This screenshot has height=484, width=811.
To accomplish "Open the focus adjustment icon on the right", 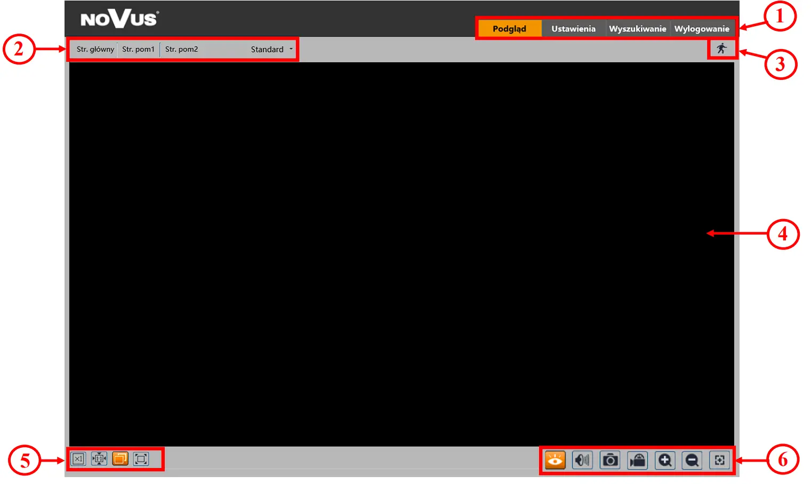I will [x=719, y=460].
